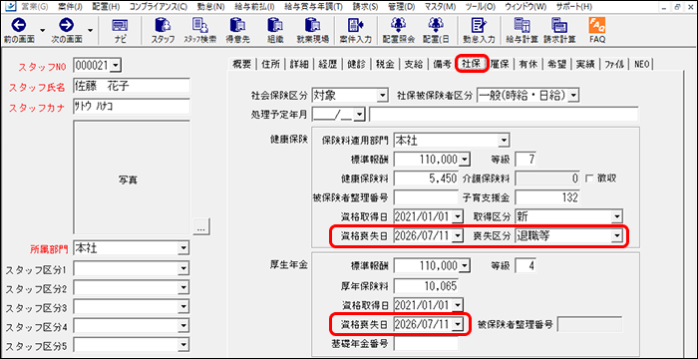Screen dimensions: 698x359
Task: Open the 処理予定年月 date dropdown
Action: (359, 115)
